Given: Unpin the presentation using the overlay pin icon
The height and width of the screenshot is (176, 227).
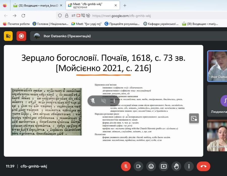Looking at the screenshot, I should pos(93,101).
